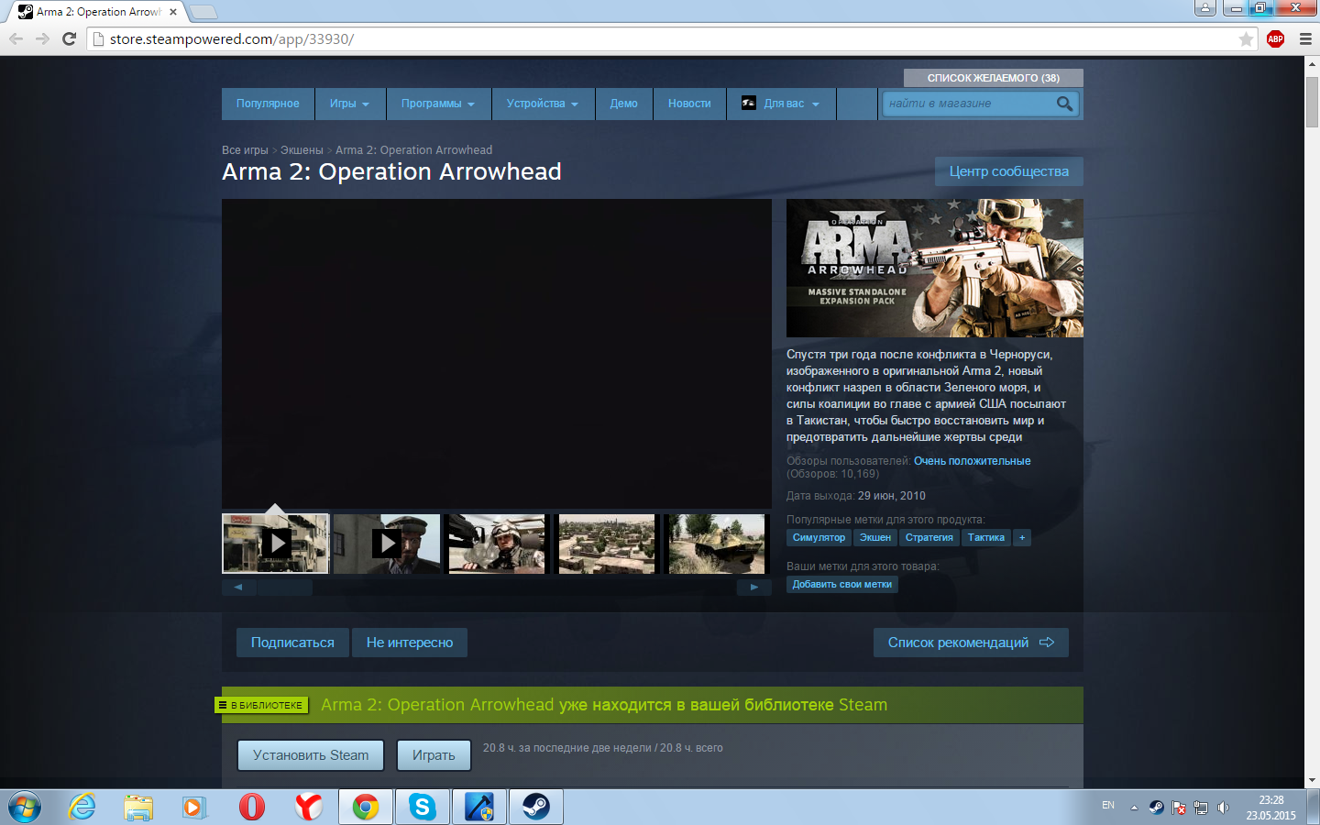Select the desert town screenshot thumbnail
This screenshot has width=1320, height=825.
coord(607,544)
